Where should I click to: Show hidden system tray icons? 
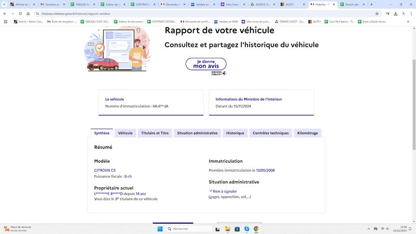tap(369, 229)
